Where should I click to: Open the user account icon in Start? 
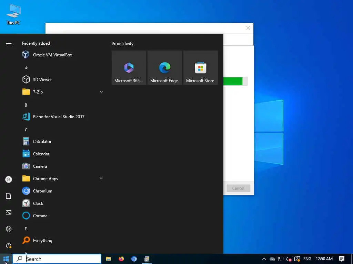(9, 179)
